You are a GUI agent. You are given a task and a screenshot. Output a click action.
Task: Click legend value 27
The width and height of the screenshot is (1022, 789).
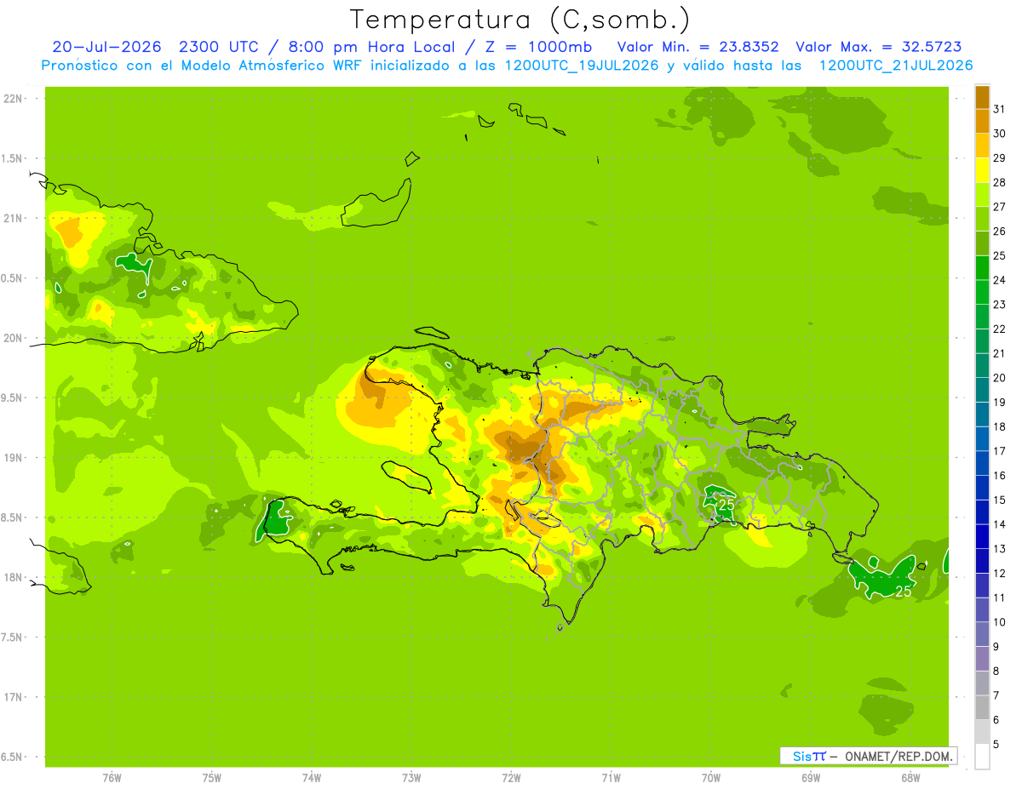tap(1000, 207)
